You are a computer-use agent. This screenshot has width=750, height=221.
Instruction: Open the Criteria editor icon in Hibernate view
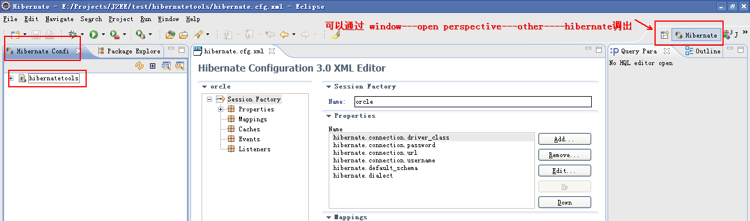pyautogui.click(x=180, y=66)
